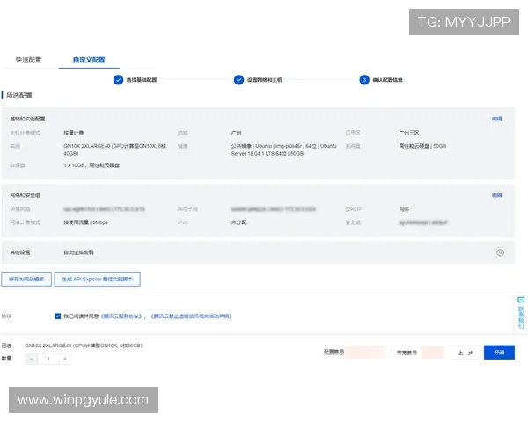This screenshot has width=528, height=422.
Task: Switch to the 快速配置 tab
Action: [28, 60]
